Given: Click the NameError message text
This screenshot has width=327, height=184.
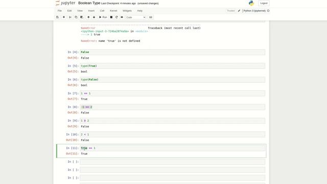Looking at the screenshot, I should (x=110, y=41).
